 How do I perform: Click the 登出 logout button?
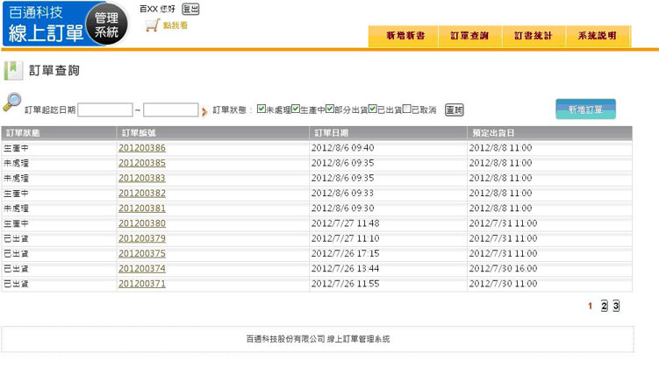click(190, 9)
